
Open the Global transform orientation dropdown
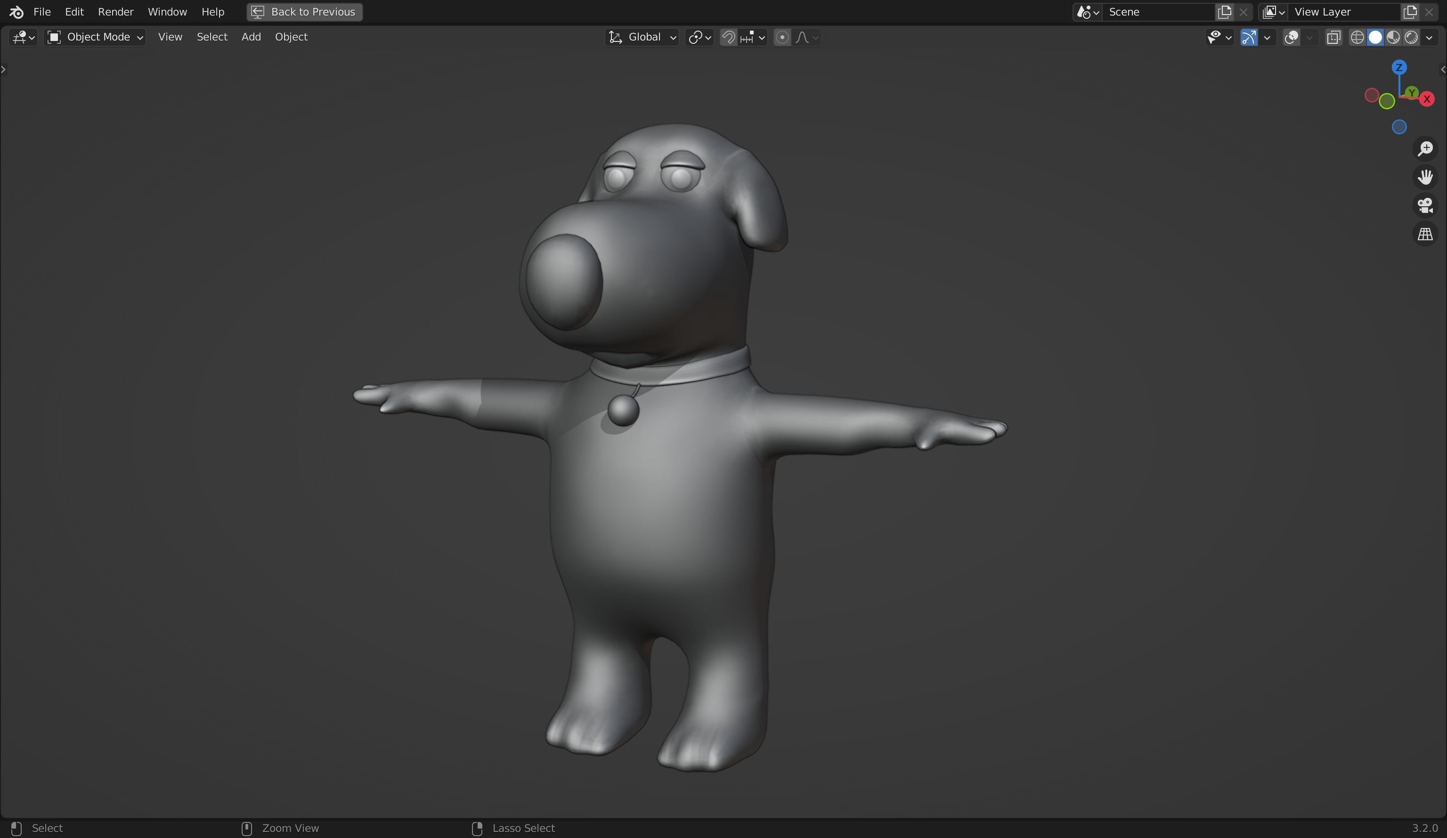[x=642, y=37]
